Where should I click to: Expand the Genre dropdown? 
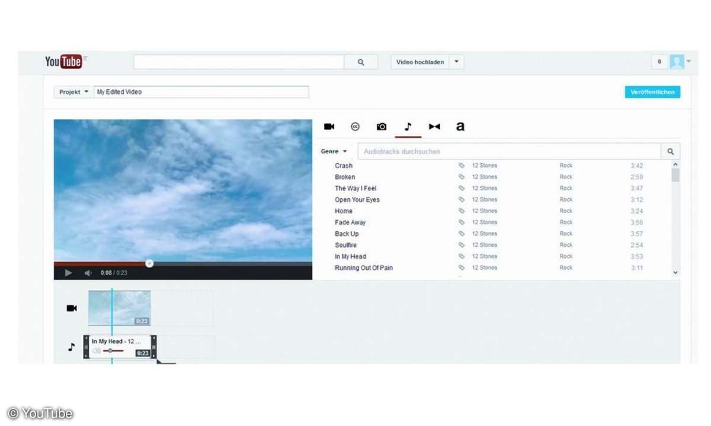(x=334, y=151)
